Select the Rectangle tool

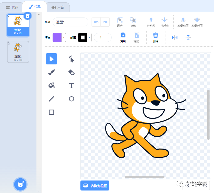click(51, 112)
